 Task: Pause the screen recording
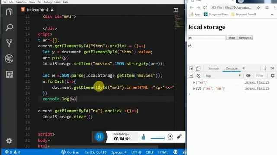(x=100, y=137)
